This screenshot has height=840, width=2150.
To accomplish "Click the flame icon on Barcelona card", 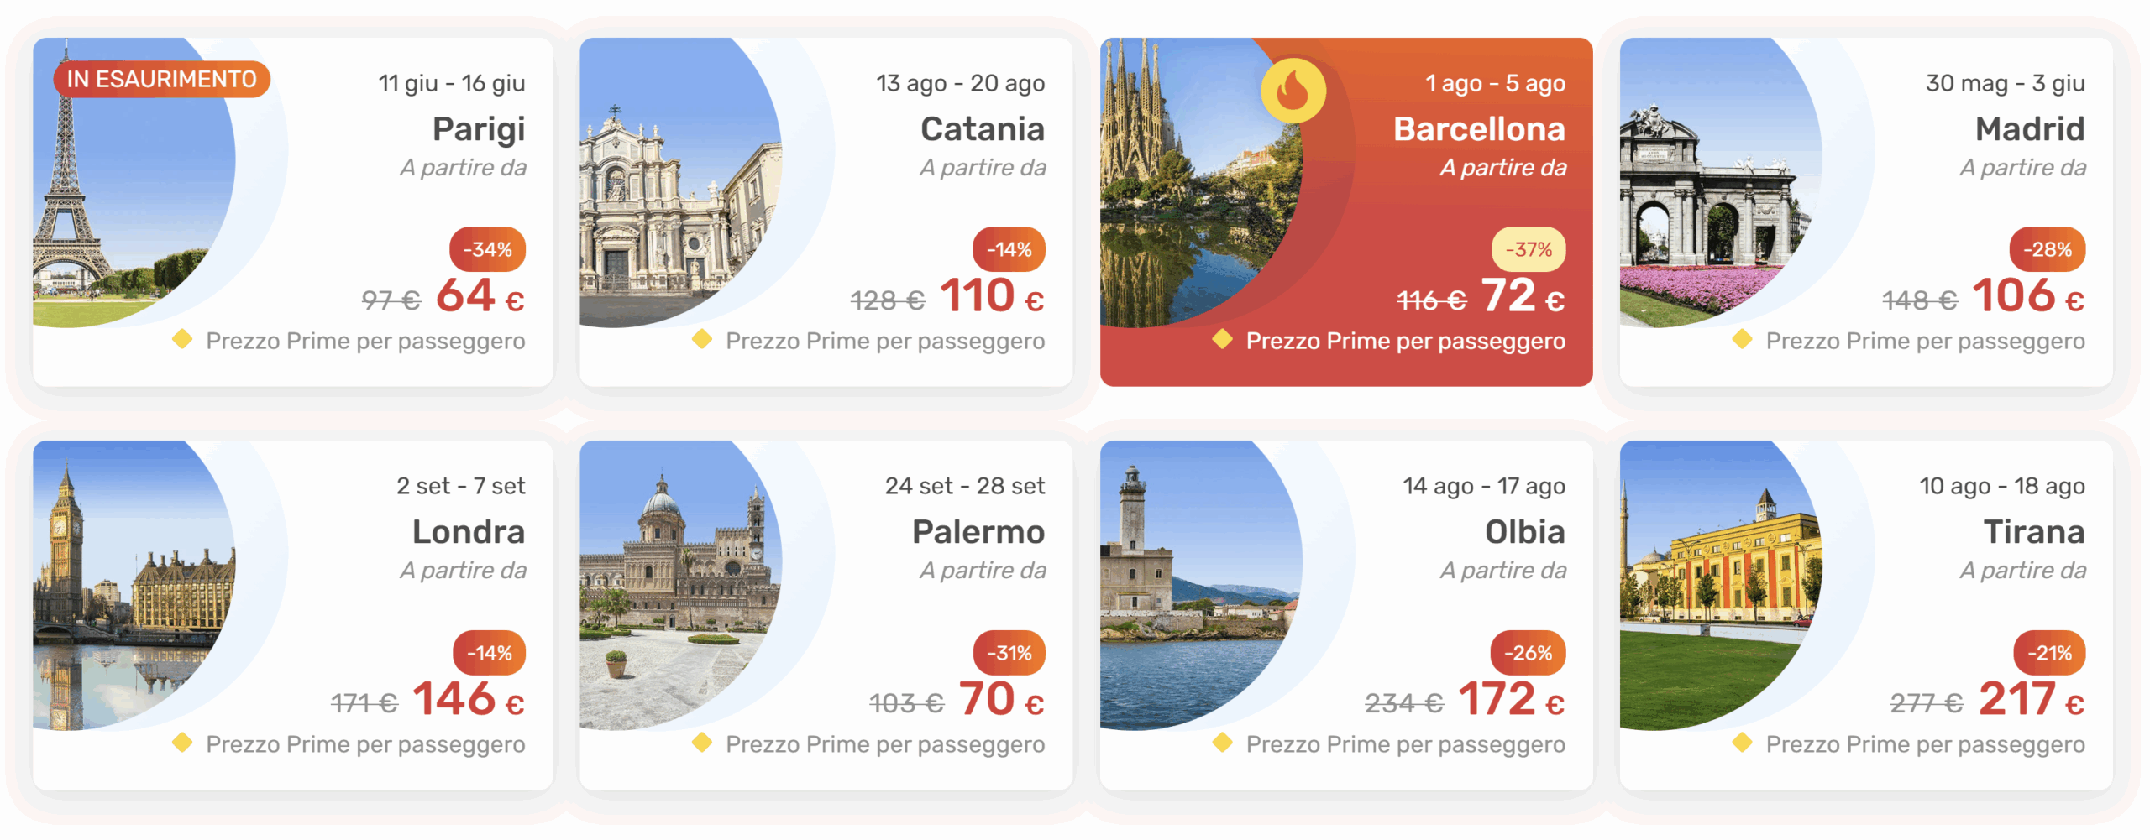I will pyautogui.click(x=1293, y=91).
